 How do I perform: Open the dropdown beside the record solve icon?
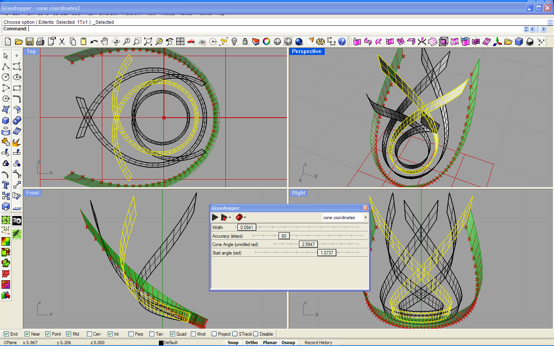click(x=230, y=217)
